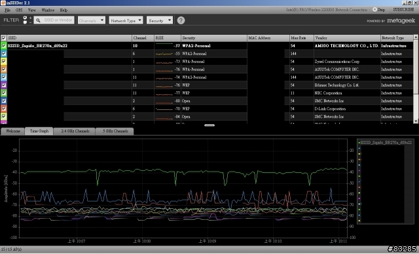Click the metageek logo

pyautogui.click(x=401, y=20)
